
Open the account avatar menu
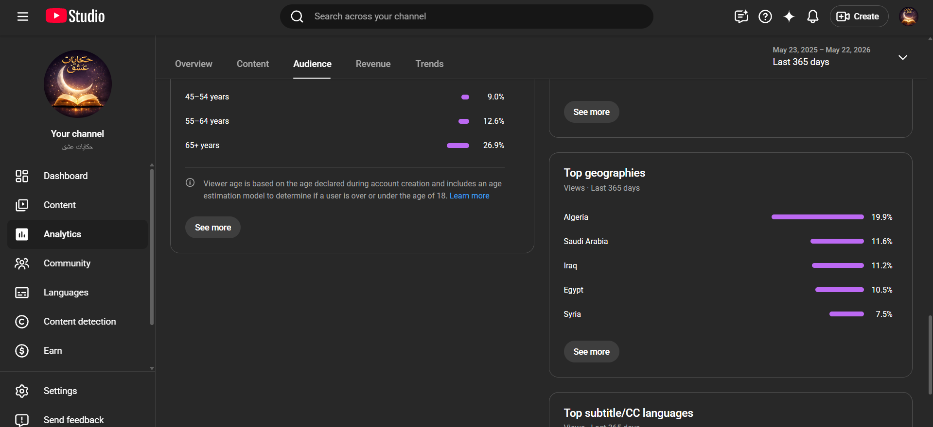908,16
